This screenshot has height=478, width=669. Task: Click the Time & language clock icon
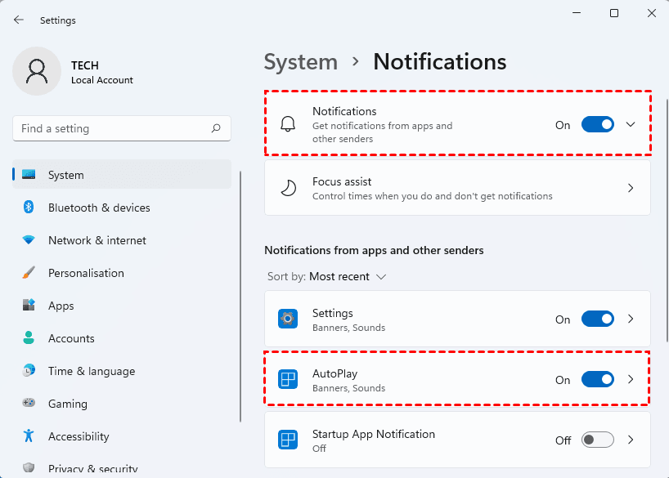click(x=29, y=371)
